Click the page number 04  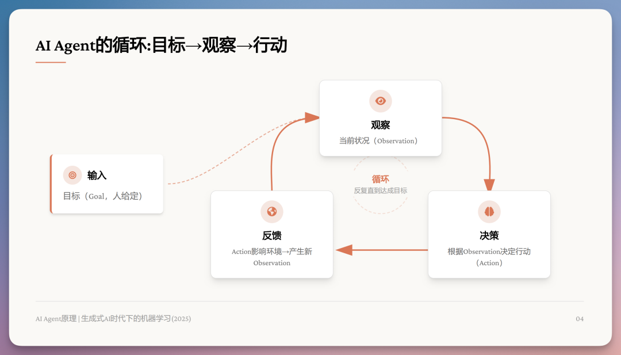tap(581, 318)
